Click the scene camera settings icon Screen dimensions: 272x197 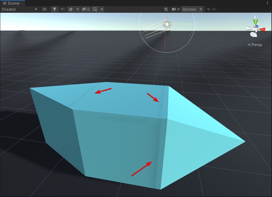pos(174,9)
